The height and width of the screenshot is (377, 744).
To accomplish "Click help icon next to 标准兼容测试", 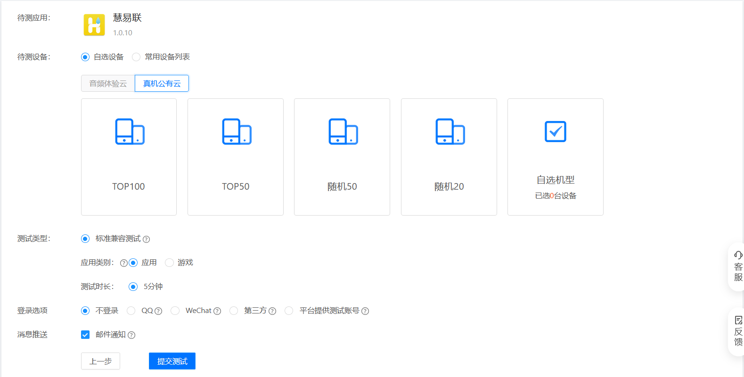I will pyautogui.click(x=147, y=240).
